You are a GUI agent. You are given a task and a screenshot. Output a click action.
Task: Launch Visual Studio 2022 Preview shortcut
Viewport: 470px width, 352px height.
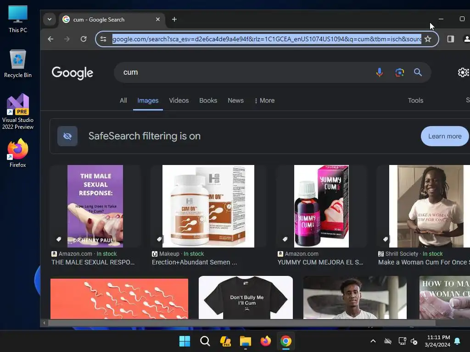tap(18, 112)
